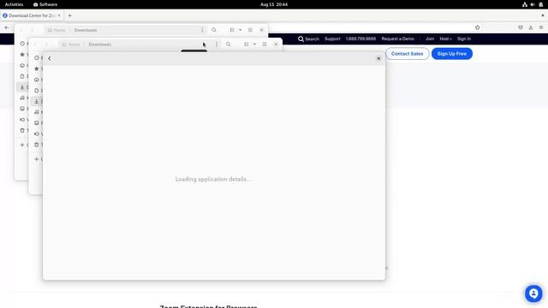This screenshot has width=548, height=308.
Task: Bookmark this page with the star icon
Action: click(478, 27)
